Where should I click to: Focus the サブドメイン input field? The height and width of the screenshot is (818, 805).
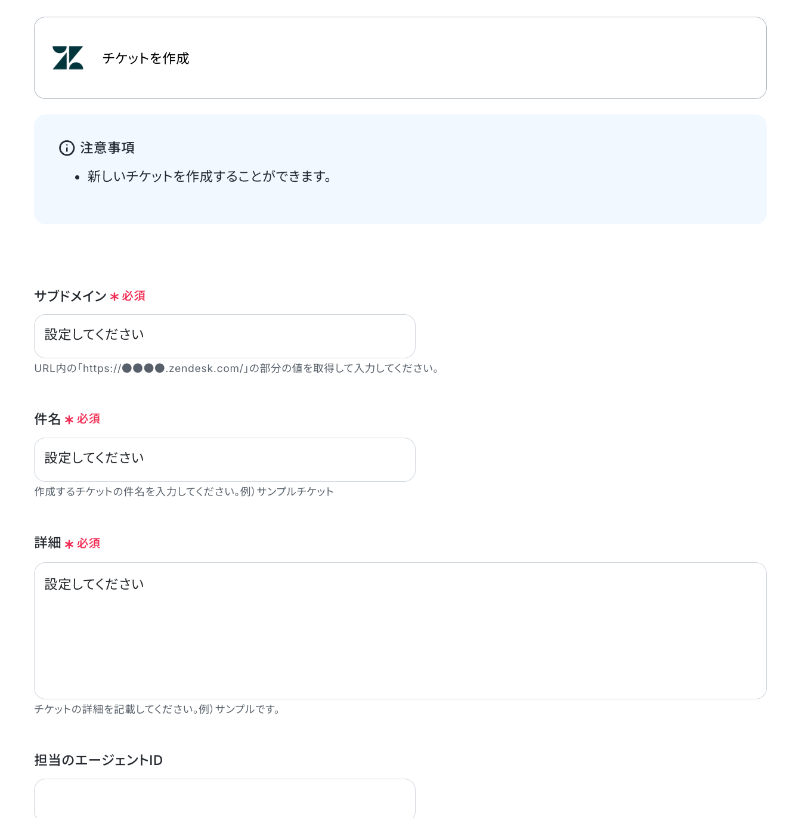click(225, 336)
